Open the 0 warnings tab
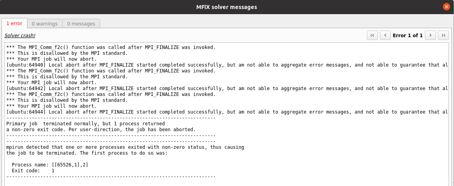The image size is (454, 186). click(x=45, y=23)
